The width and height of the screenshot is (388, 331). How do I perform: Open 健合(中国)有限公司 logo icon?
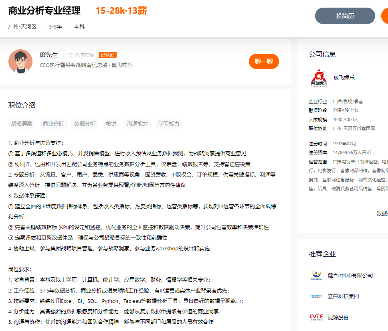click(x=316, y=275)
